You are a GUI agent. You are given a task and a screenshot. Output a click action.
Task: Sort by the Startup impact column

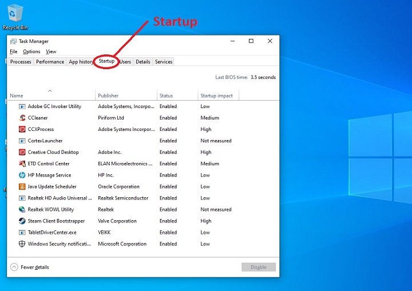point(216,95)
